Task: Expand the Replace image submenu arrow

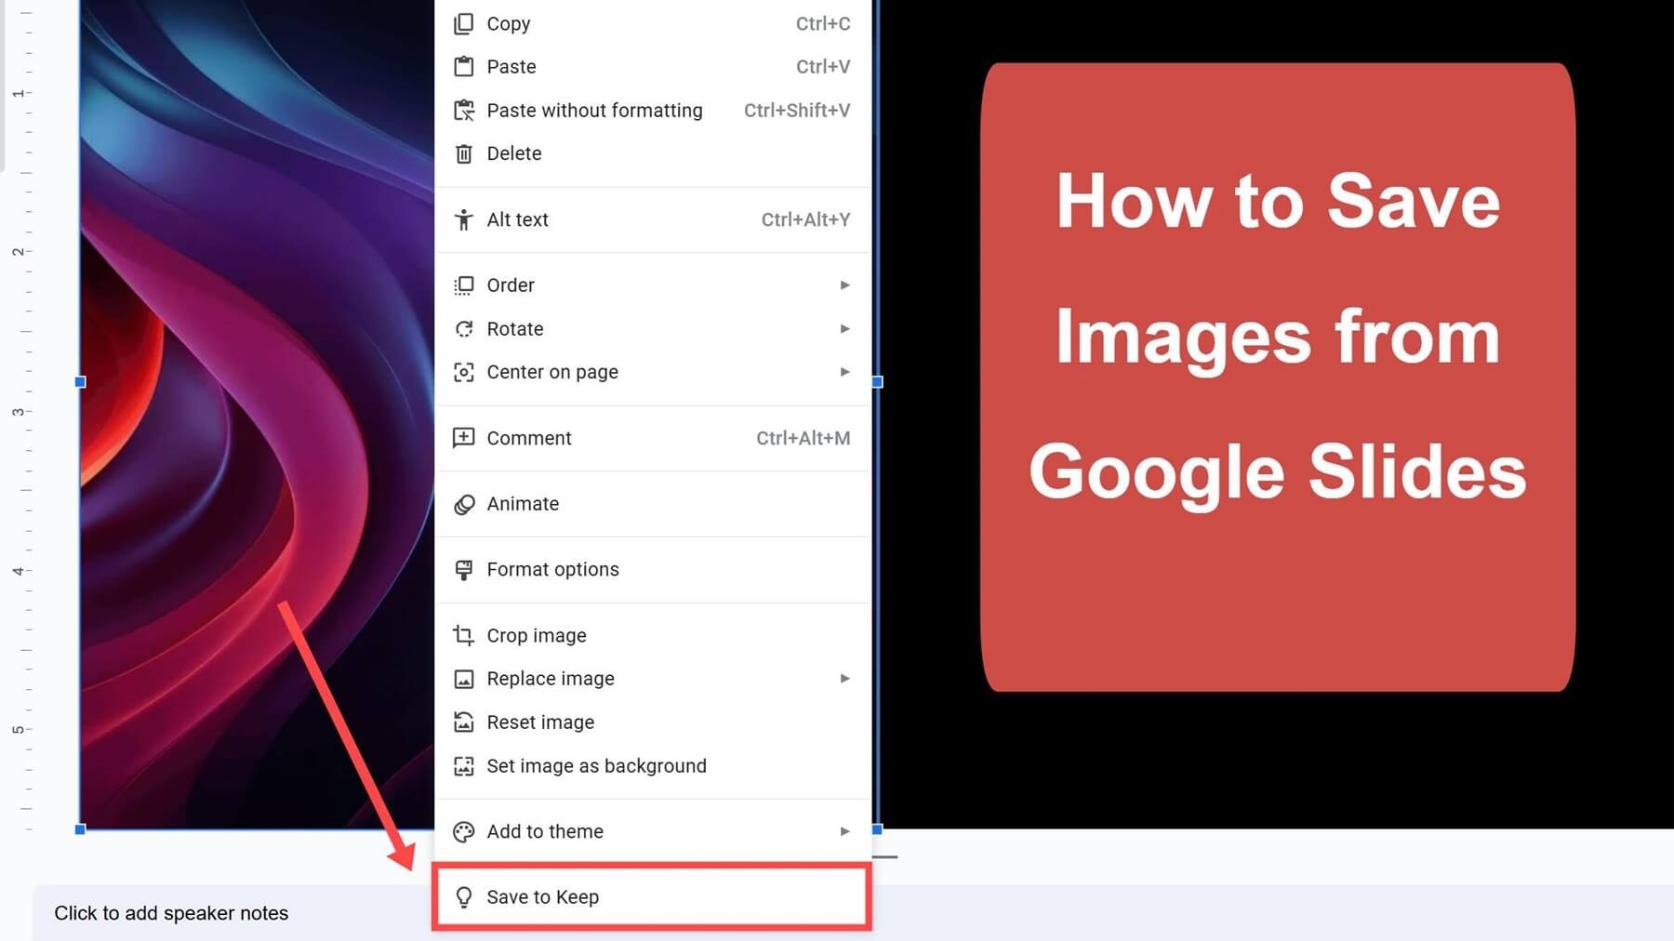Action: pos(844,679)
